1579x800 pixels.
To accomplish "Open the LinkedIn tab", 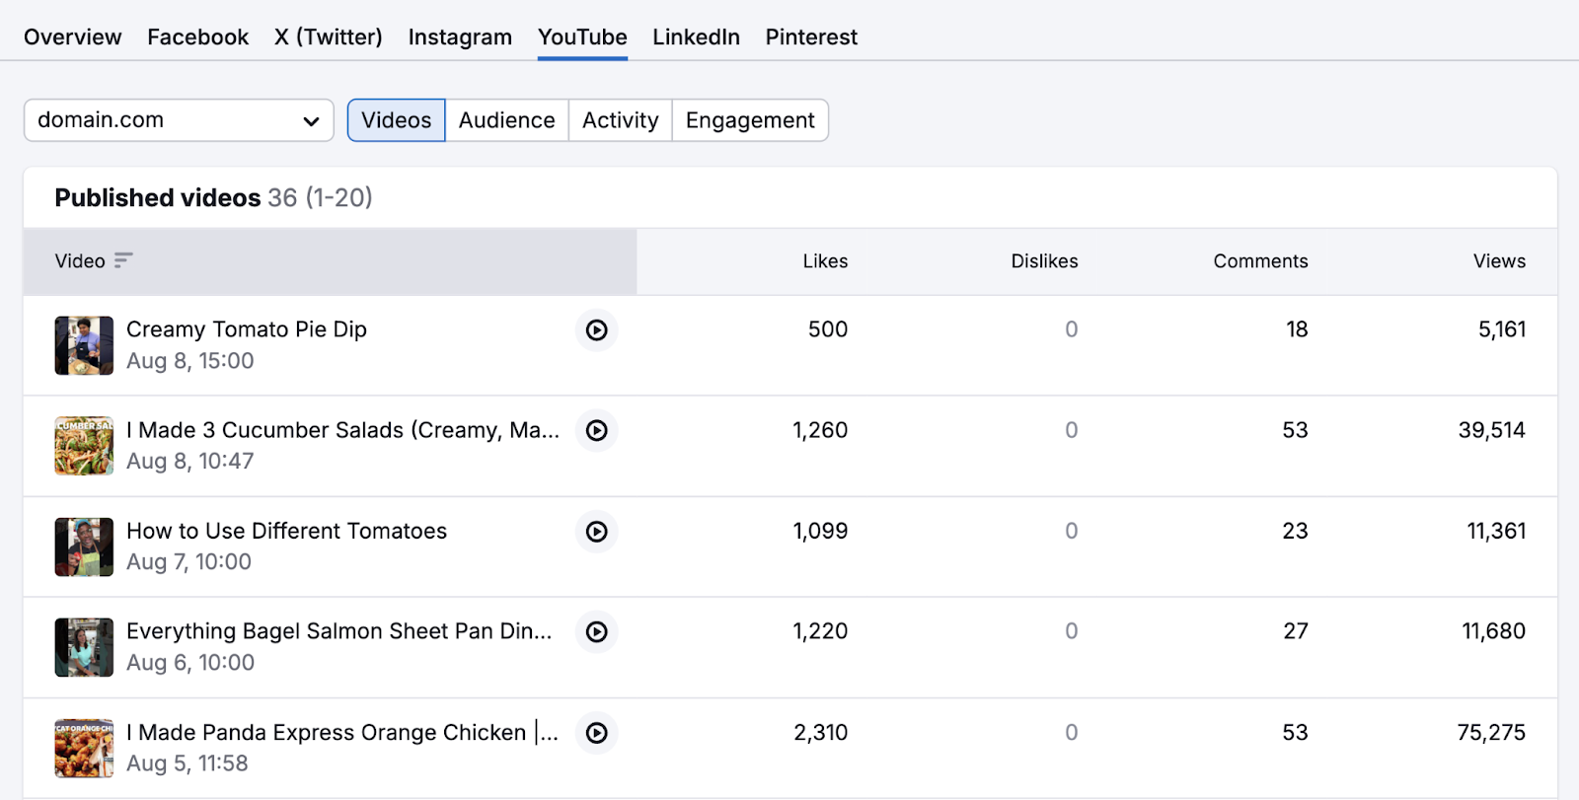I will coord(696,37).
